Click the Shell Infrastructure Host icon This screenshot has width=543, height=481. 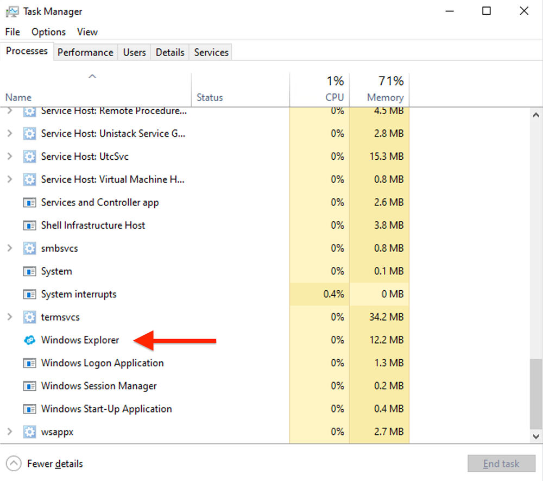point(30,225)
